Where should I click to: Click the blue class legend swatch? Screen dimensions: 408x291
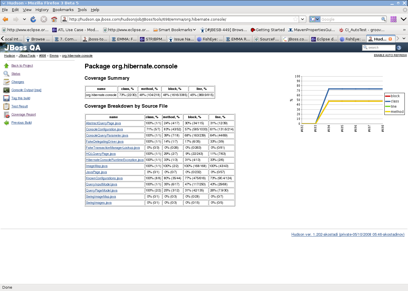tap(388, 101)
